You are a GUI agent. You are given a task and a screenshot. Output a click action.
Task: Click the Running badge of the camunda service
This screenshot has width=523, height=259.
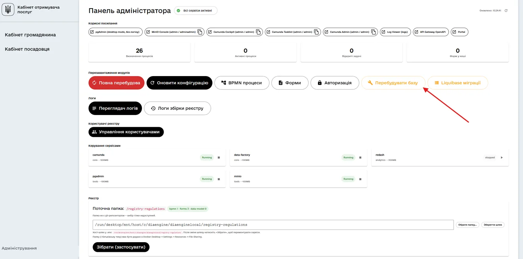207,157
